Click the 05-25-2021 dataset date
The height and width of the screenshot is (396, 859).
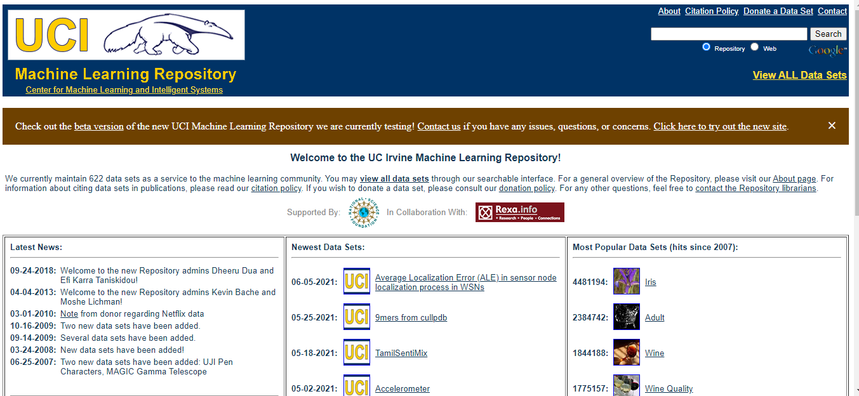tap(314, 317)
